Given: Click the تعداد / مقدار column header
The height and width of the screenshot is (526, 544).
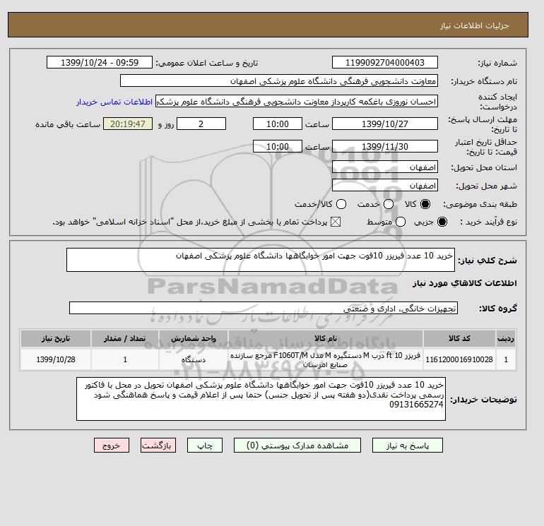Looking at the screenshot, I should [125, 338].
